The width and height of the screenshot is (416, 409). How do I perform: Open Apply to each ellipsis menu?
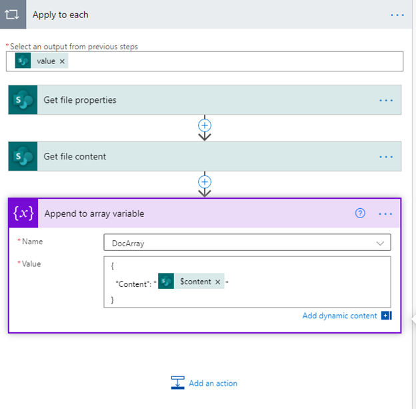397,15
